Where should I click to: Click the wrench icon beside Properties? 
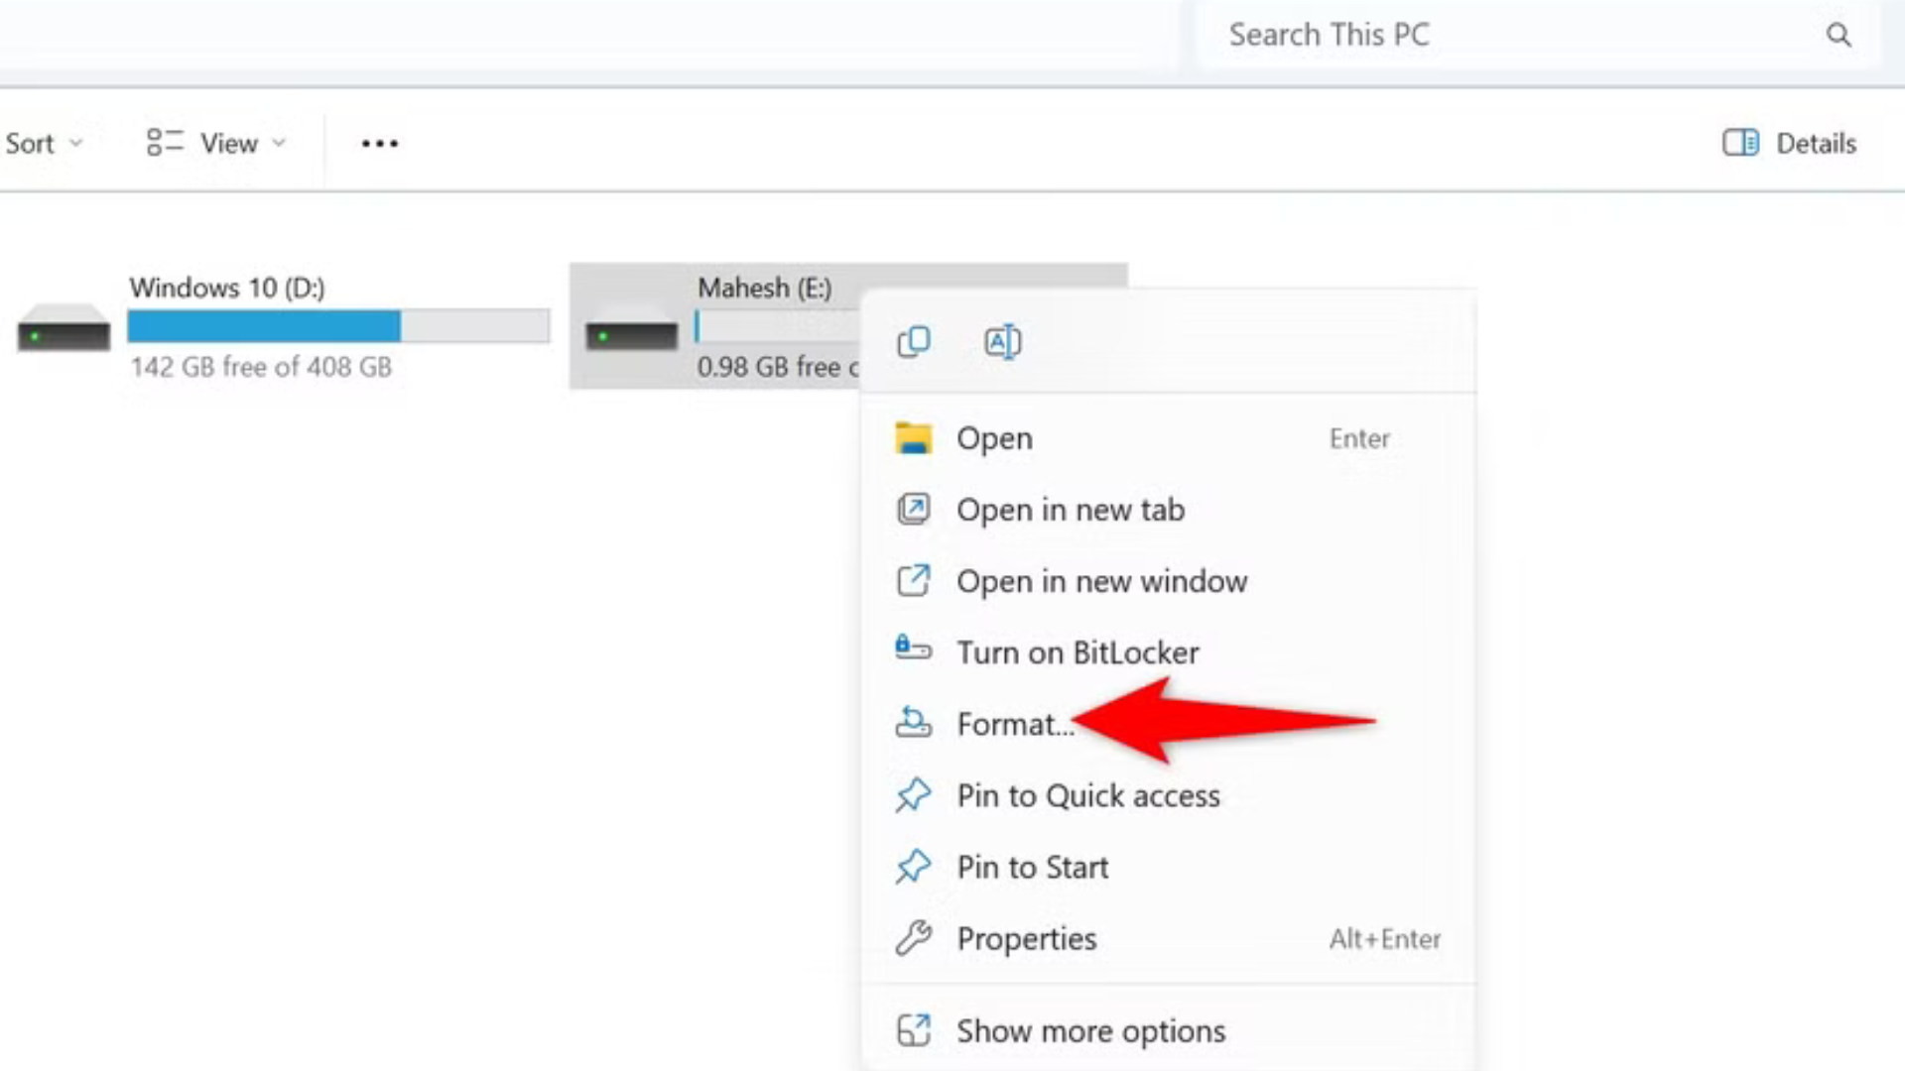[x=913, y=937]
